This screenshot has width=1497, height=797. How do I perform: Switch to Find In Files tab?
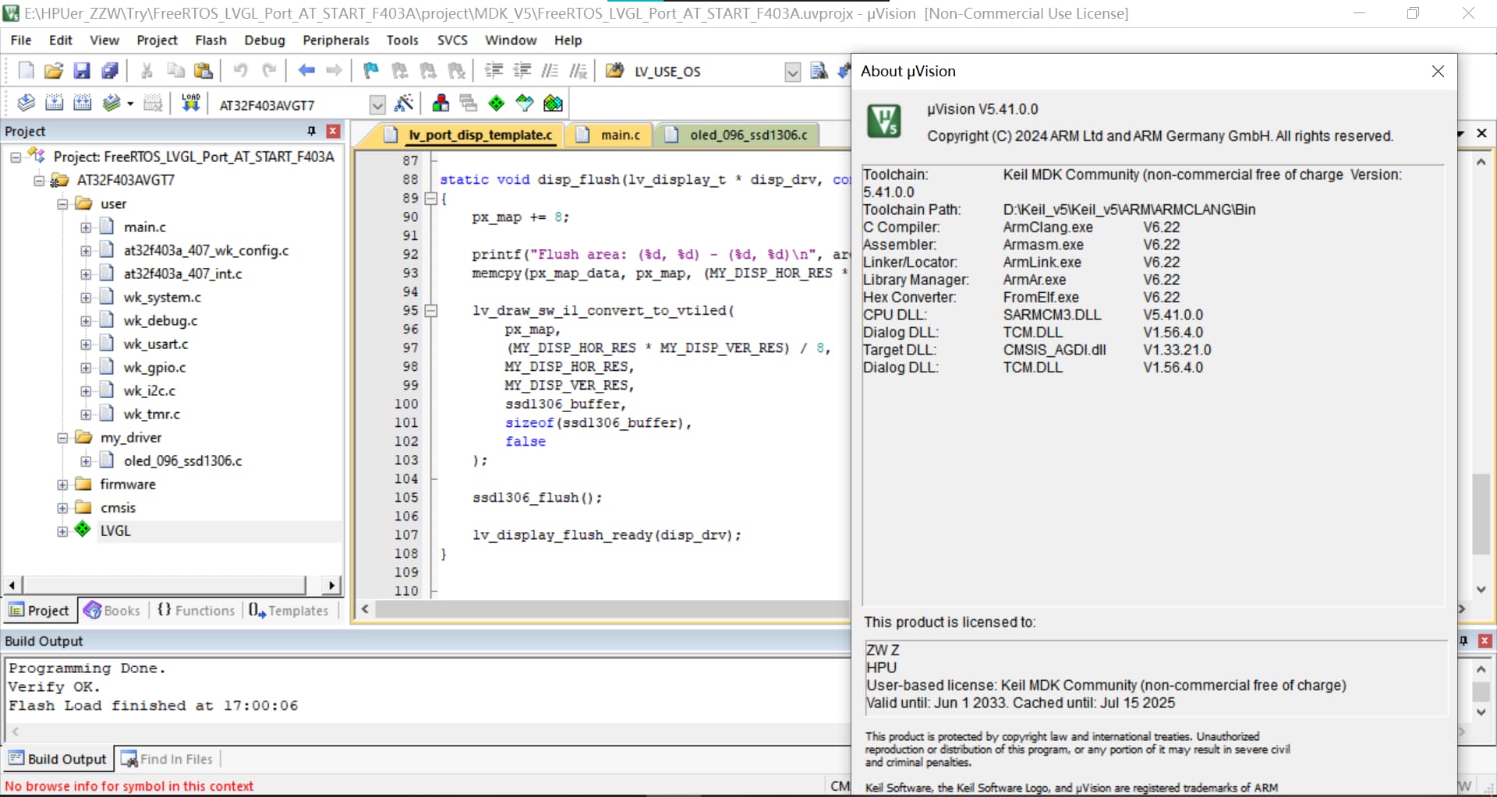pos(168,759)
